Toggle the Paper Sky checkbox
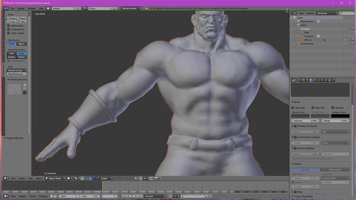356x200 pixels. pyautogui.click(x=293, y=108)
